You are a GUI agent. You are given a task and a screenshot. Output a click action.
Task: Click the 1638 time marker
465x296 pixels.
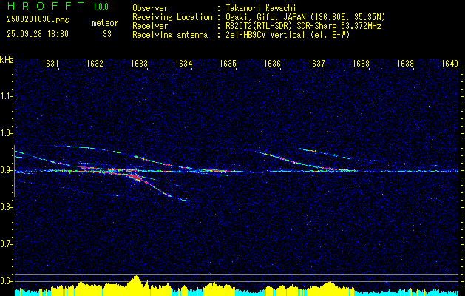pos(361,63)
